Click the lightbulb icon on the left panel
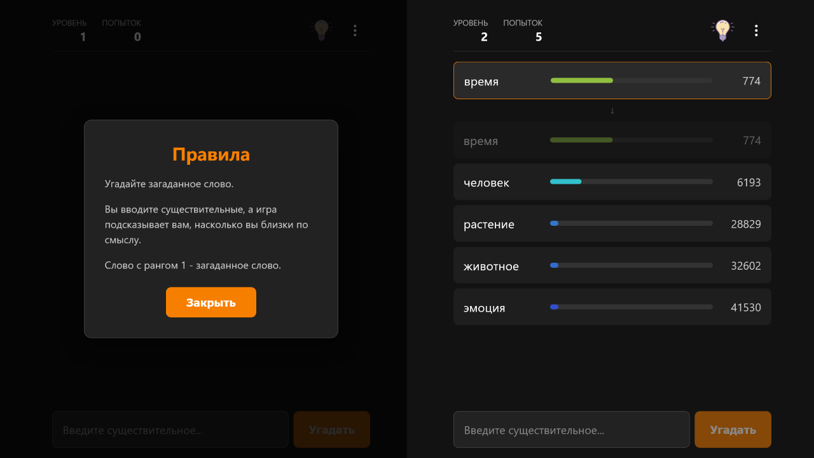The height and width of the screenshot is (458, 814). point(321,30)
